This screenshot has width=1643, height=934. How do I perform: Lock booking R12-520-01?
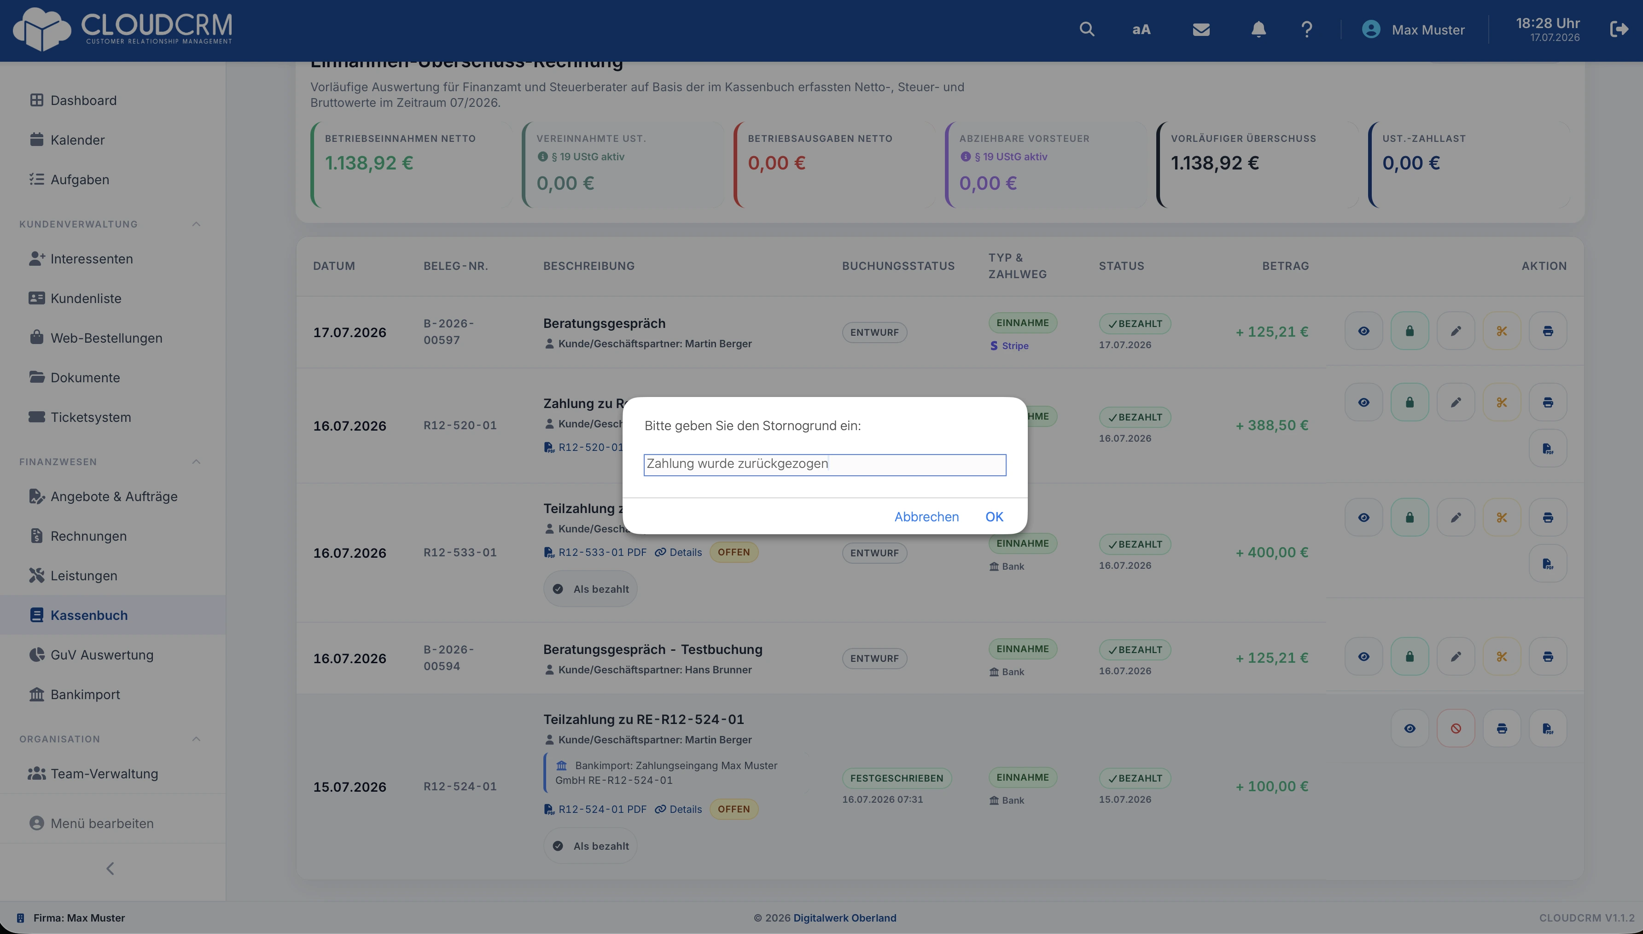click(1410, 402)
